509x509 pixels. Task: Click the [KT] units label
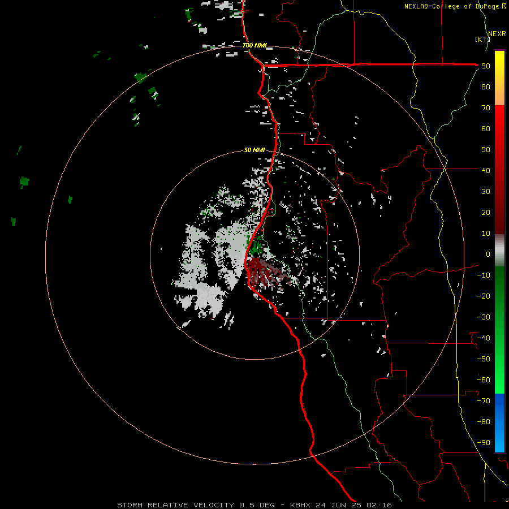(x=482, y=39)
